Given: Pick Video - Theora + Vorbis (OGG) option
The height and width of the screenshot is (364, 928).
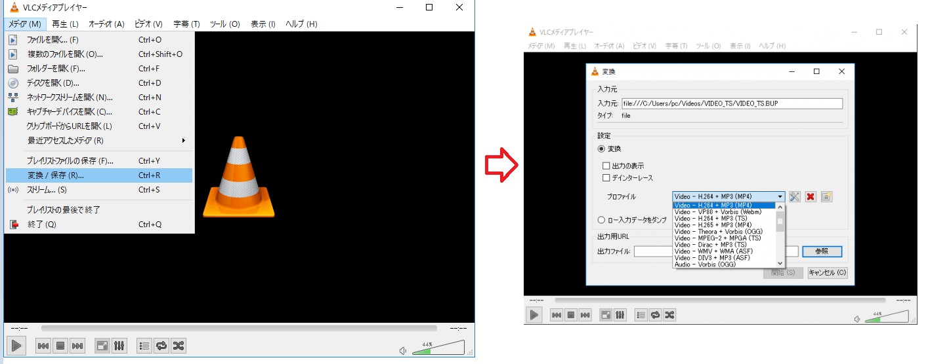Looking at the screenshot, I should click(724, 232).
